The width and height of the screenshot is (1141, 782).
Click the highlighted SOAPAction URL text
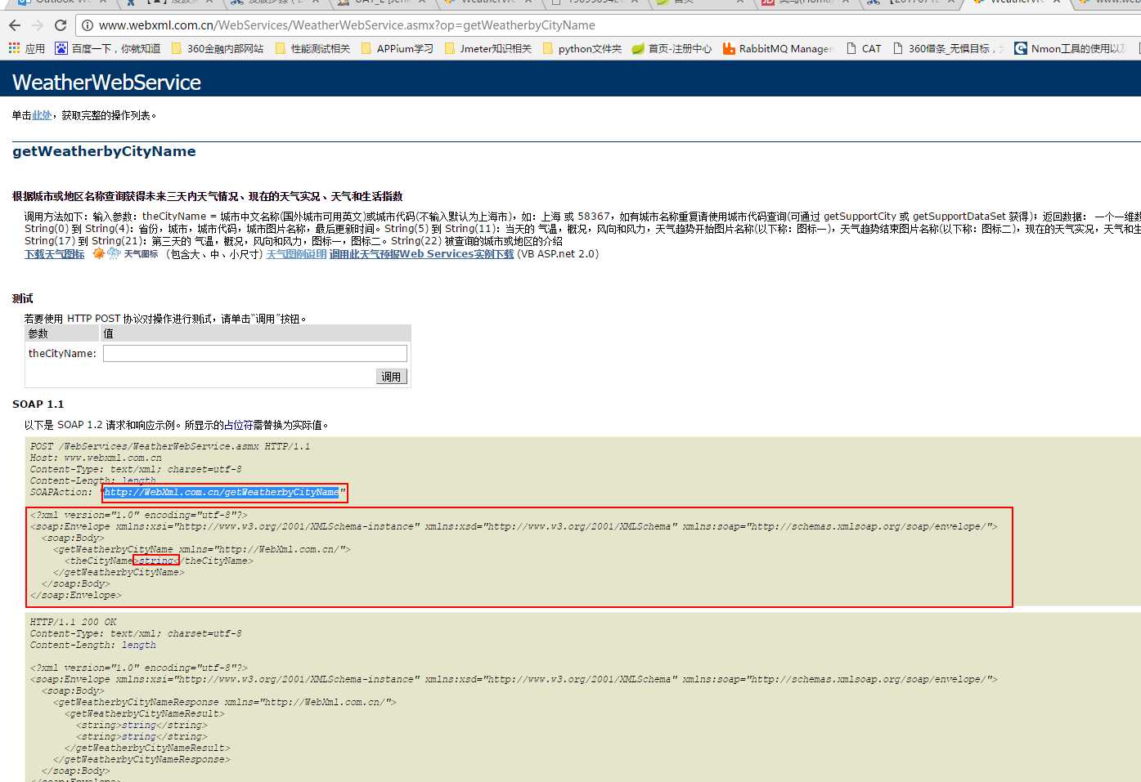[x=221, y=492]
